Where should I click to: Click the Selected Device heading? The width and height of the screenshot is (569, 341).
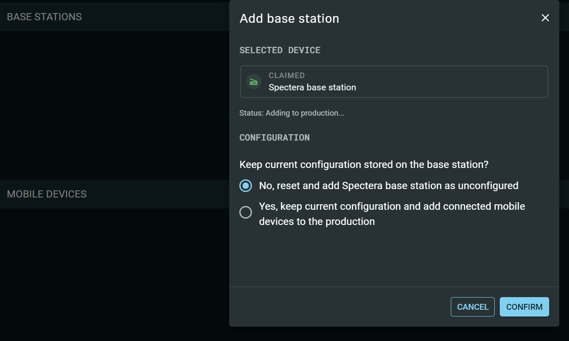click(x=280, y=50)
